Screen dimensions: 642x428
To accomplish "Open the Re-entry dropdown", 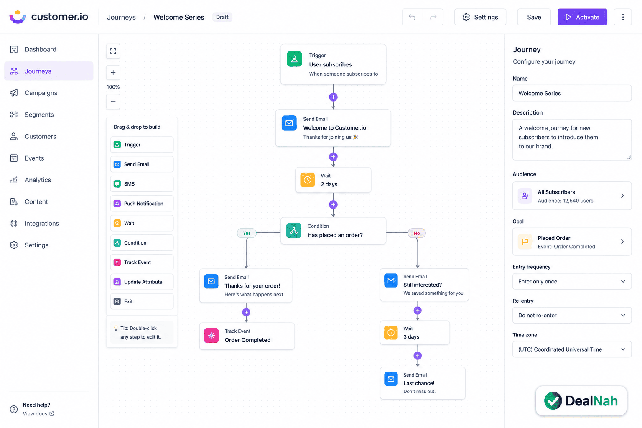I will pyautogui.click(x=572, y=315).
